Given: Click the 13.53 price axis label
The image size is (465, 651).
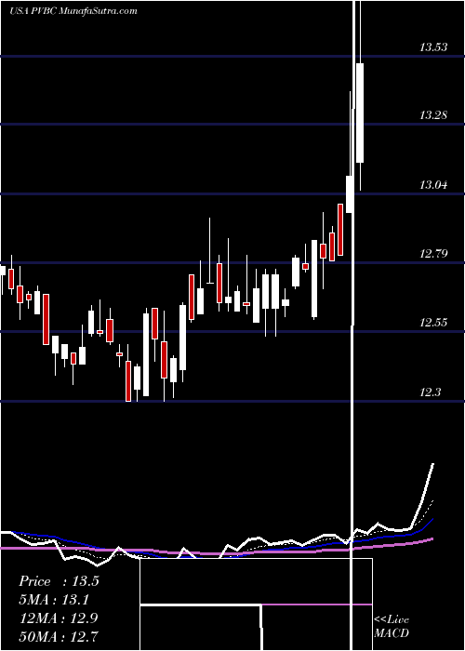Looking at the screenshot, I should [x=433, y=46].
